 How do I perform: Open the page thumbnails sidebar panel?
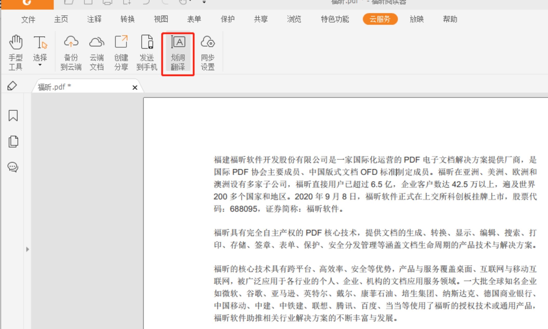click(x=13, y=141)
